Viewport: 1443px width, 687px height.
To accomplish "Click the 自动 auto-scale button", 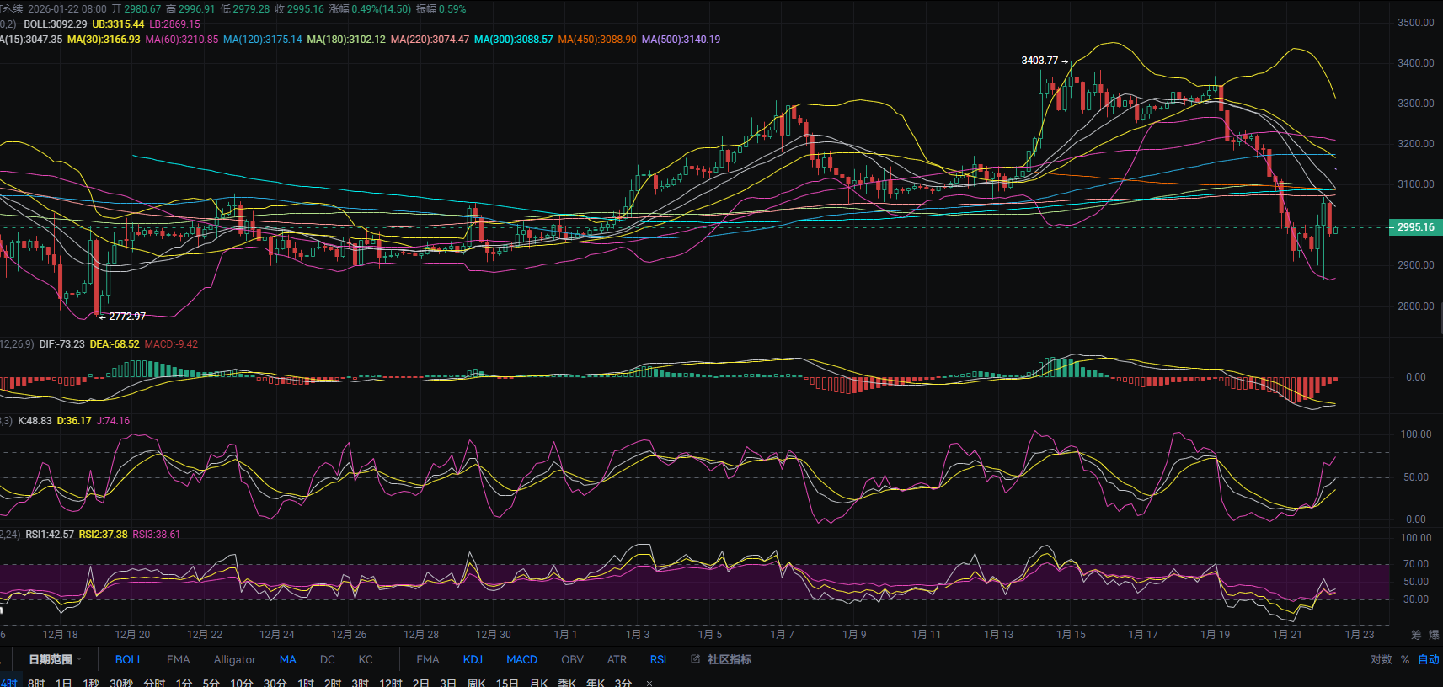I will click(x=1428, y=659).
